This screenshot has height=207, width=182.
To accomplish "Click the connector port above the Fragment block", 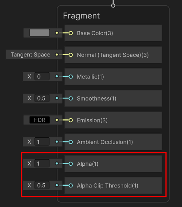I will click(113, 6).
